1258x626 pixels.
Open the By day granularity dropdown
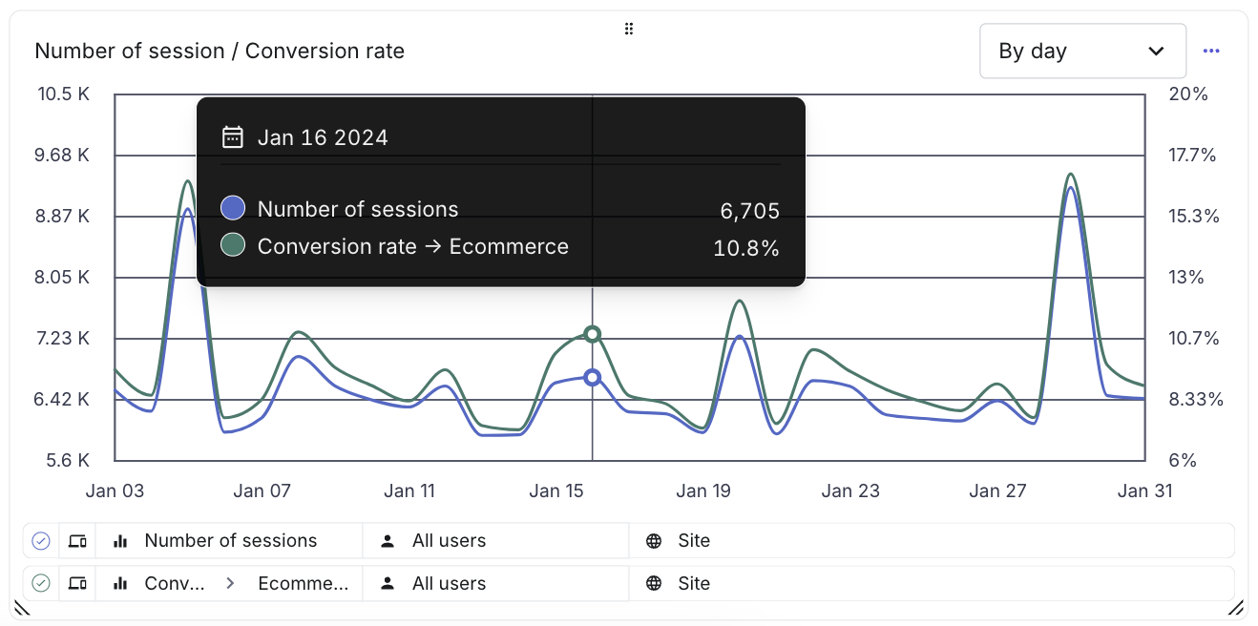click(1082, 52)
